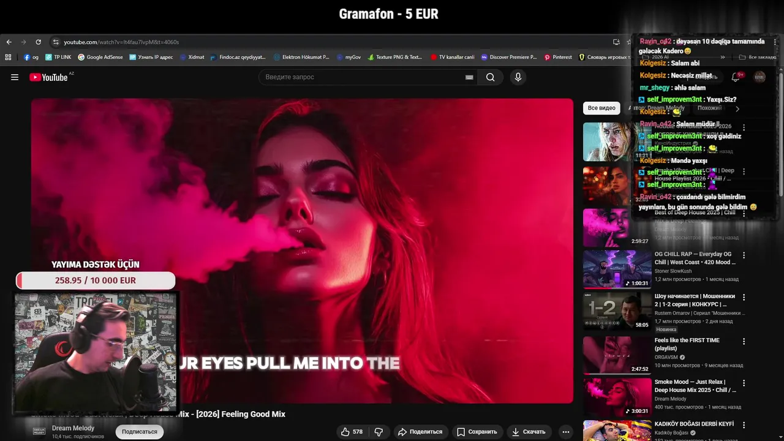Open ORGAVSM channel link
This screenshot has height=441, width=784.
(667, 357)
